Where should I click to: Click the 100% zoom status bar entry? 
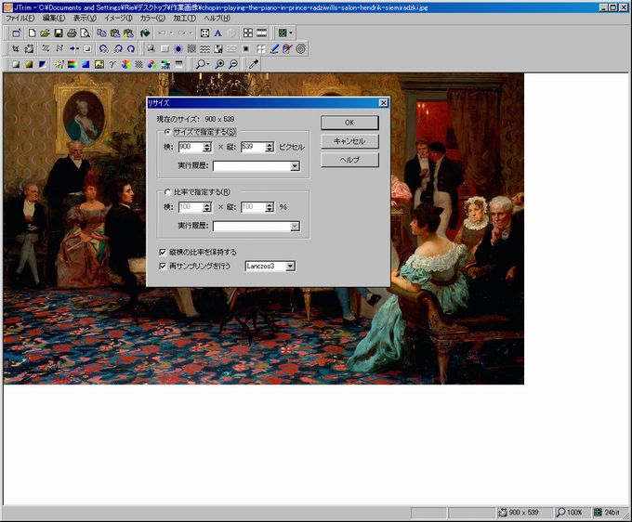coord(570,513)
